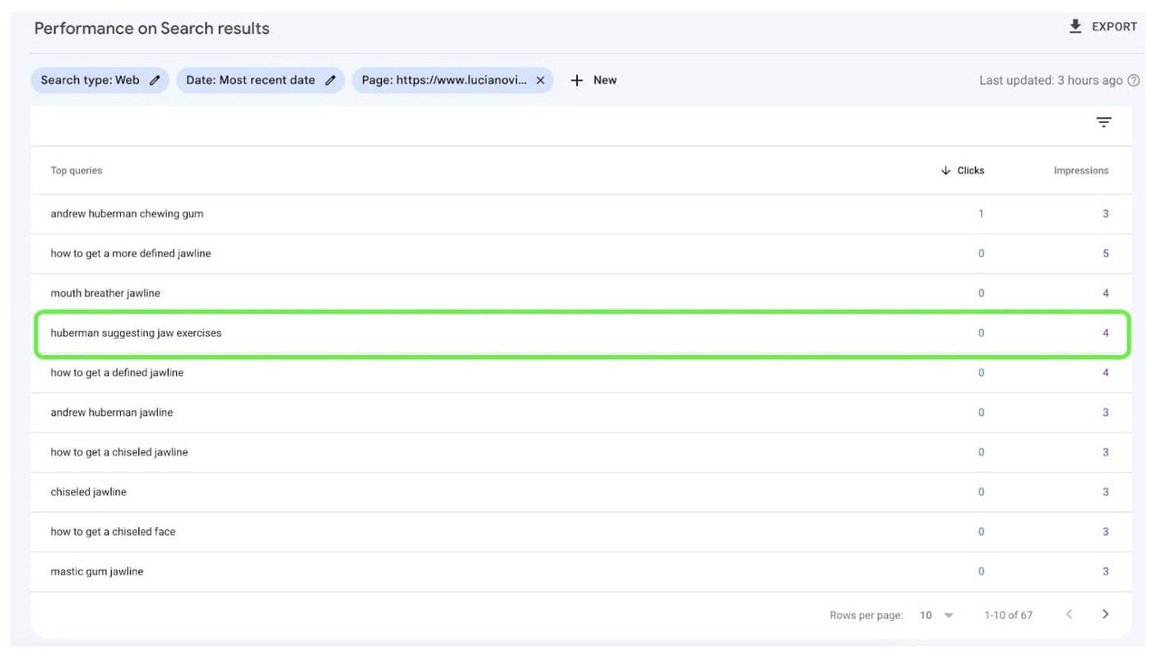Go to next page of results

click(1105, 614)
